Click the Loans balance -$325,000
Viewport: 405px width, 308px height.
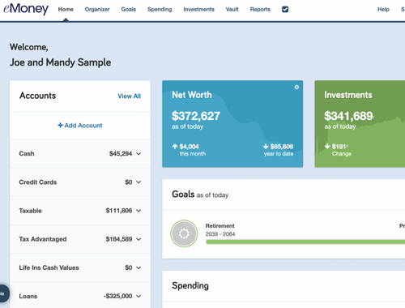(118, 296)
